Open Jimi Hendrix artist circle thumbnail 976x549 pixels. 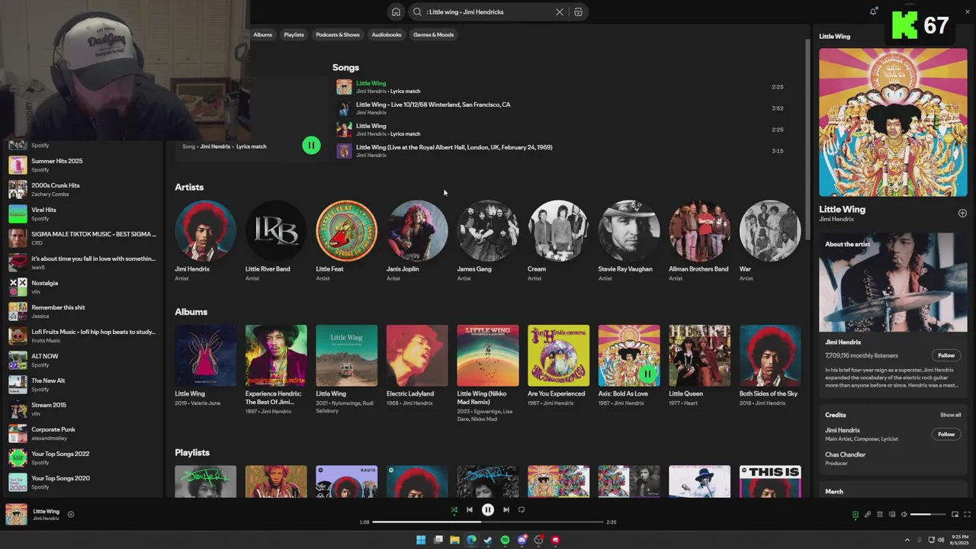point(205,231)
